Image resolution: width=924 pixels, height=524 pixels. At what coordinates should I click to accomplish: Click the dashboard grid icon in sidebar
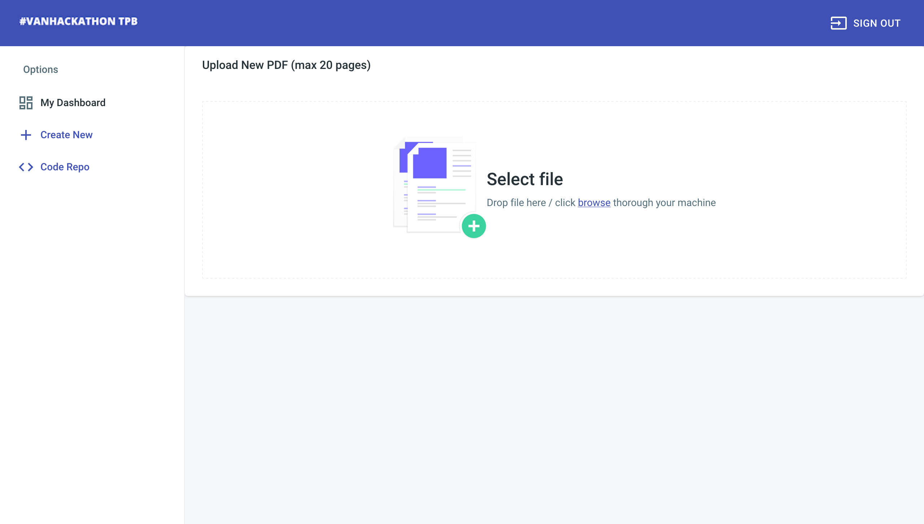pos(26,103)
